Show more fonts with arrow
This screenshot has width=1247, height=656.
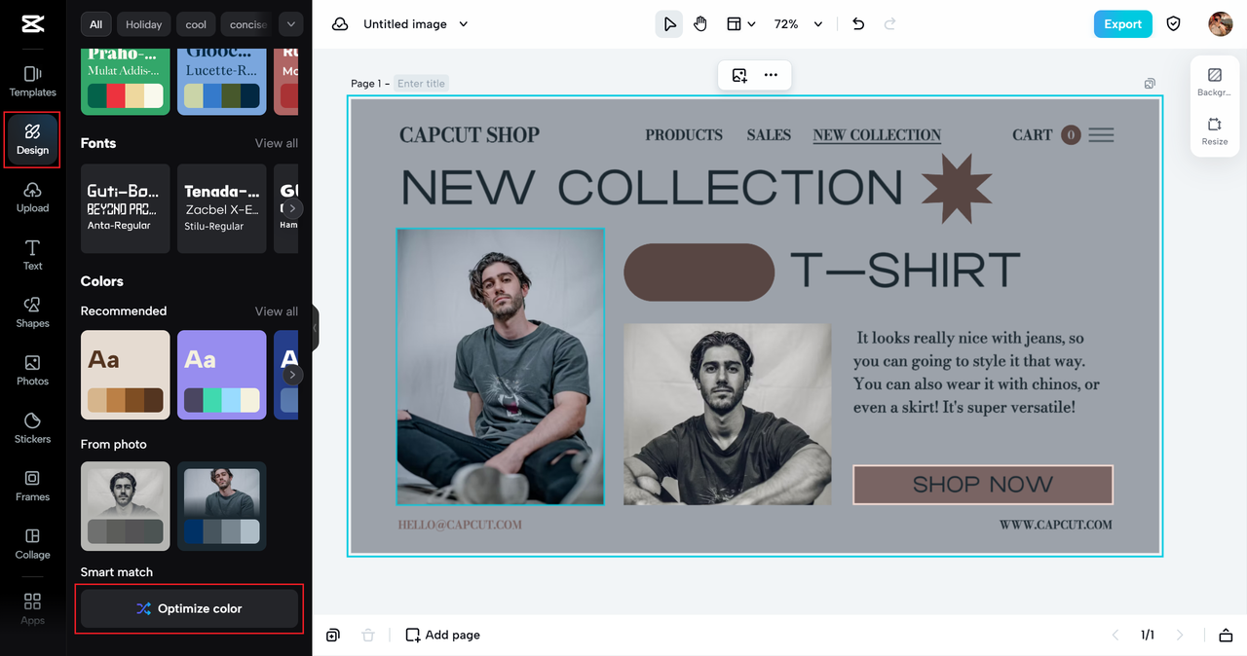(x=292, y=208)
